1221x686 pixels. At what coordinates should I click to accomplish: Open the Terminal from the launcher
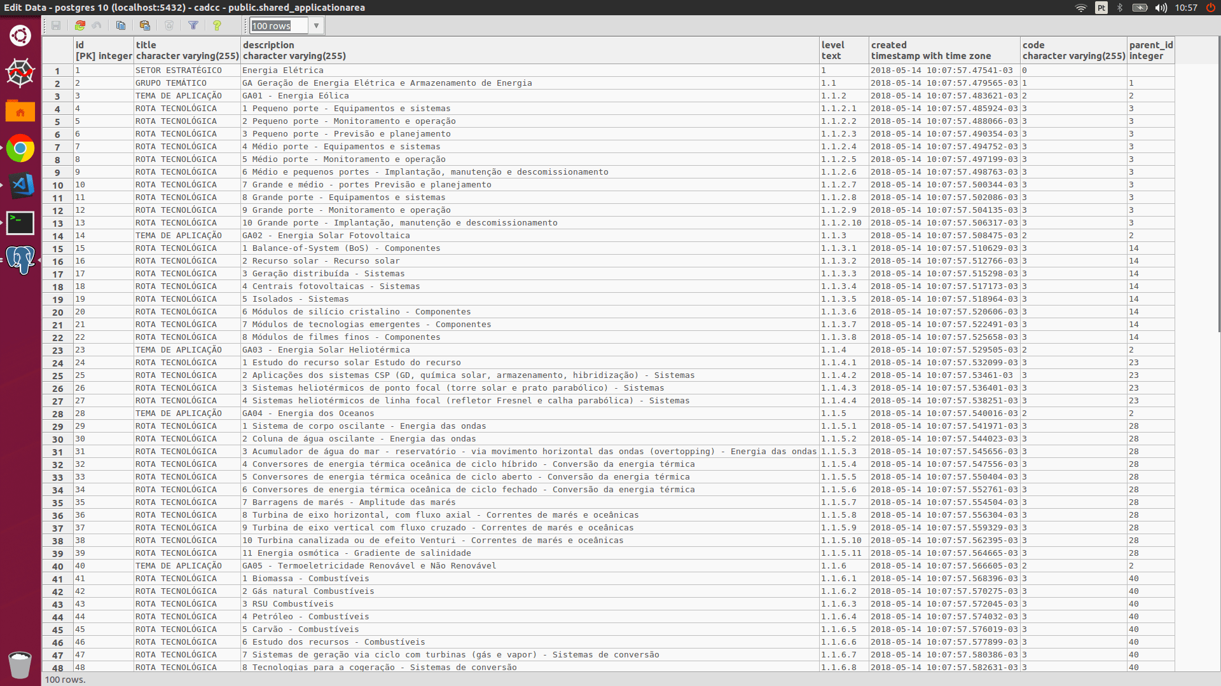(21, 223)
